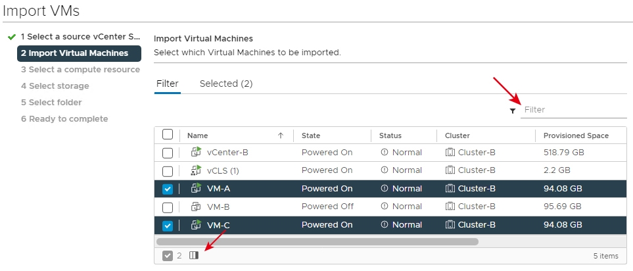633x271 pixels.
Task: Uncheck the VM-A row checkbox
Action: [168, 189]
